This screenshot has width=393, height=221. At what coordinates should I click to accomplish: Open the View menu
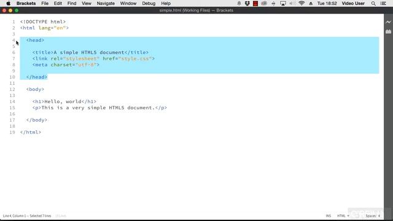[x=87, y=3]
